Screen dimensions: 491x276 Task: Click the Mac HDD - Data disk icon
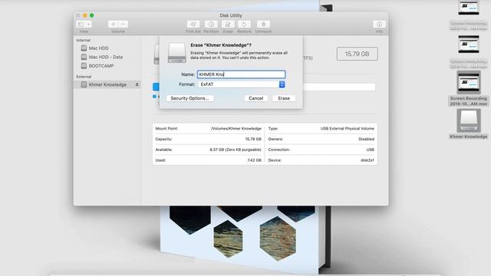[84, 57]
